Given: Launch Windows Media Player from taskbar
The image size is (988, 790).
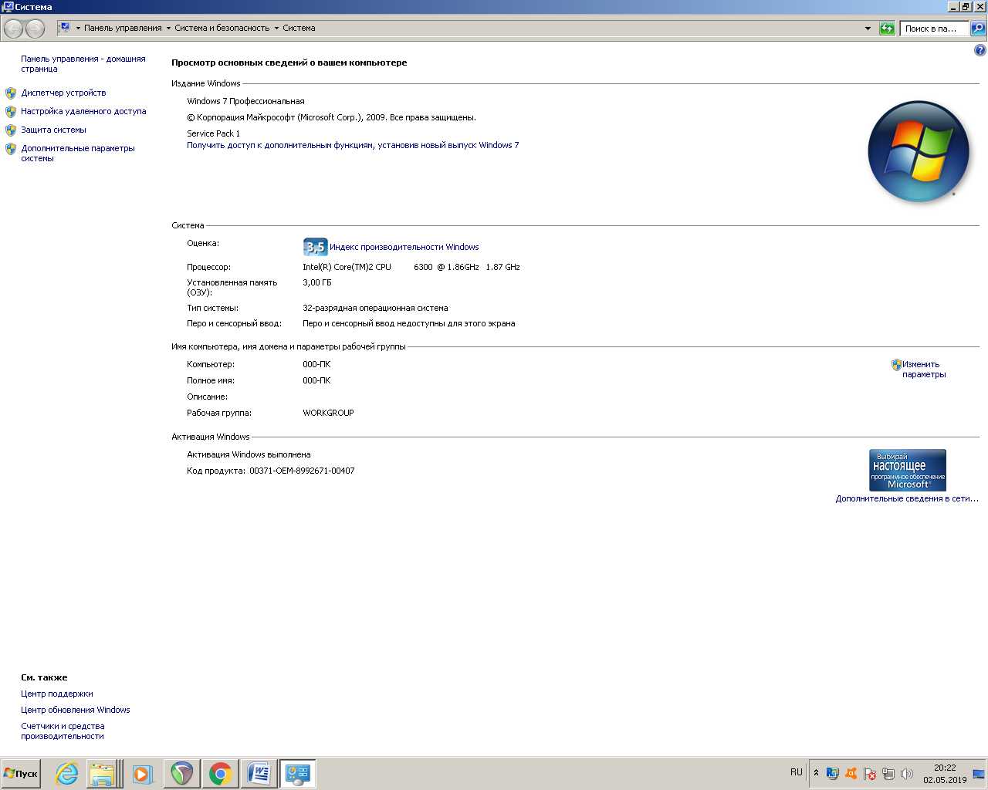Looking at the screenshot, I should click(x=143, y=774).
